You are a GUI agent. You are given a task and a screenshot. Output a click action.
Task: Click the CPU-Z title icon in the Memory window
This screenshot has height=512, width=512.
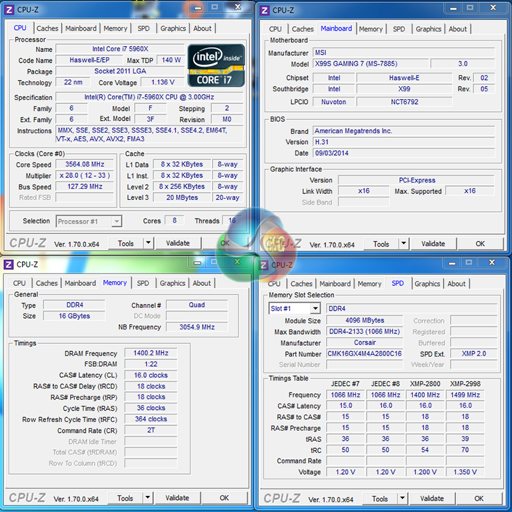(x=9, y=265)
